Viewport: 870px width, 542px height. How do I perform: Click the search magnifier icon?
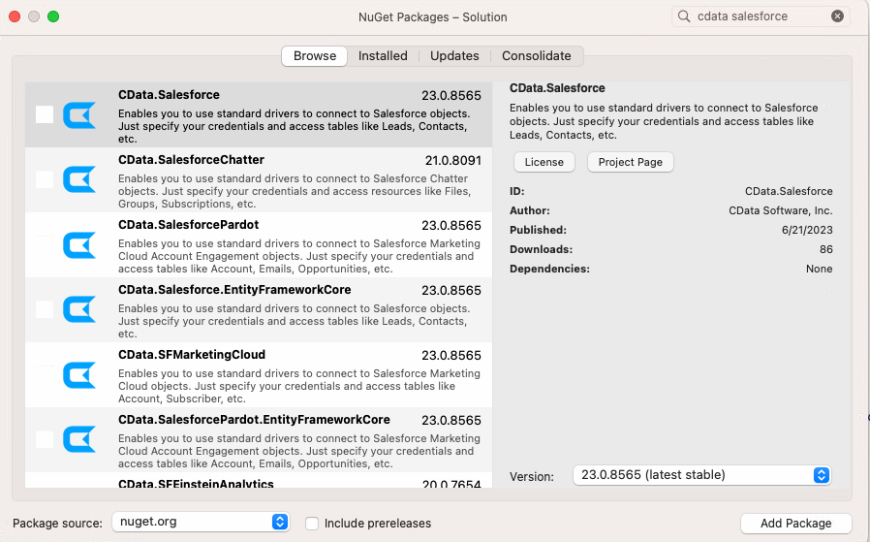pos(684,16)
